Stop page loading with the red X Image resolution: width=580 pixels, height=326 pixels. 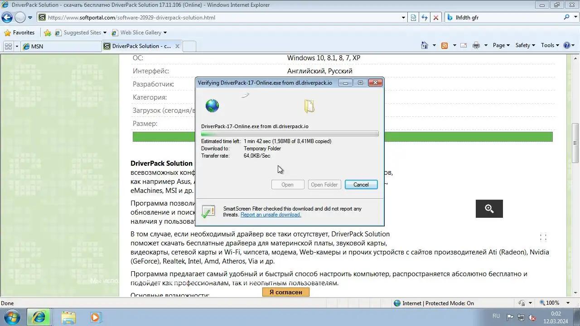(x=436, y=18)
